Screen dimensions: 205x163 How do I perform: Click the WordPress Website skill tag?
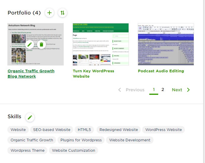[x=164, y=130]
